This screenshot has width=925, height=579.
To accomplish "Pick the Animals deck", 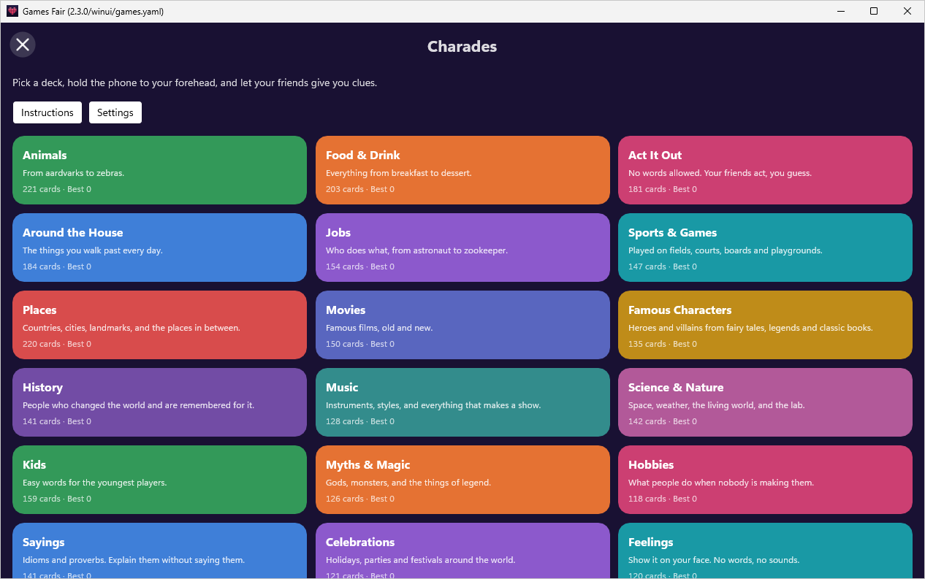I will 159,170.
